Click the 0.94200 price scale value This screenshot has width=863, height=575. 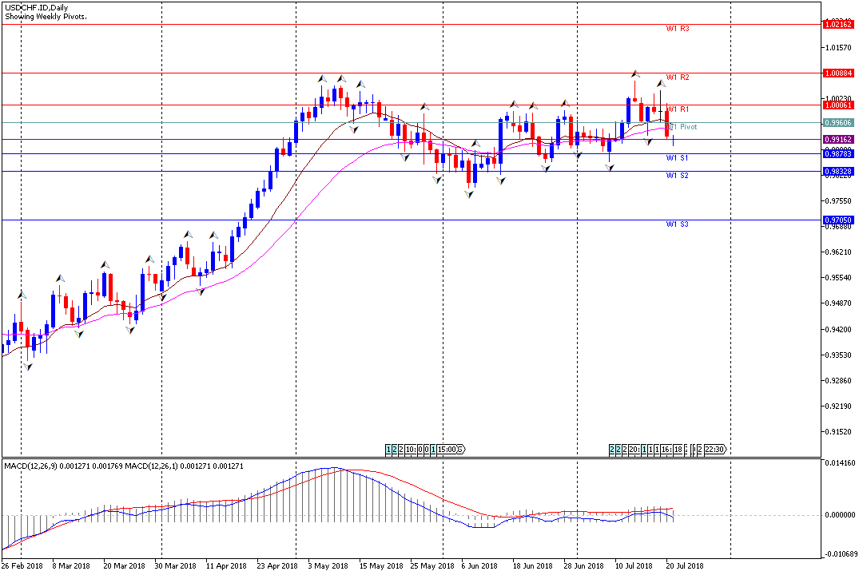(838, 330)
